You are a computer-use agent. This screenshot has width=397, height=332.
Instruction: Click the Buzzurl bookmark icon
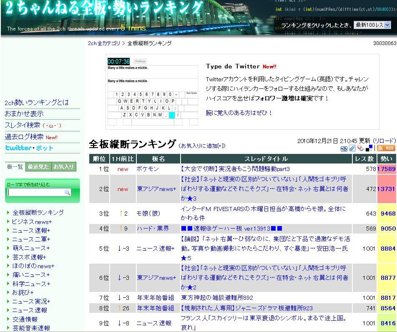361,148
